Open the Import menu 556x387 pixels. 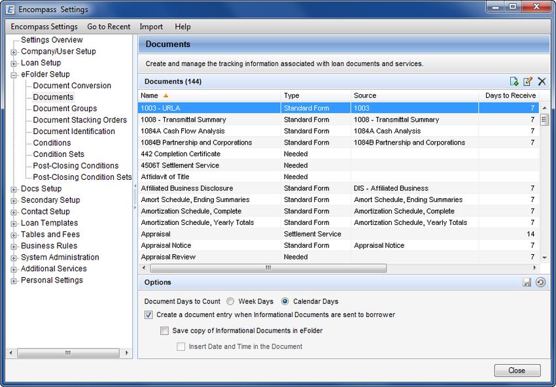tap(151, 27)
